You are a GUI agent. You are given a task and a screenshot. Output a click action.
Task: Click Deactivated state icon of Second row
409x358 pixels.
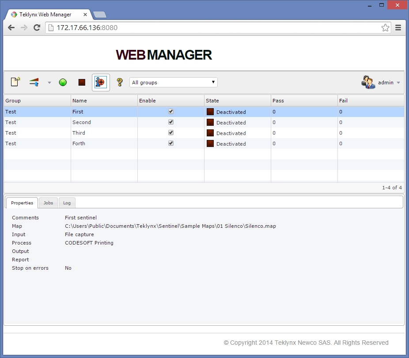(x=210, y=122)
